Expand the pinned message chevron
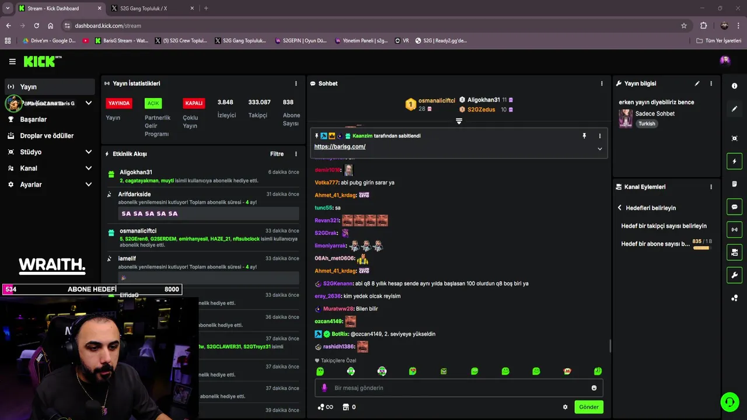Screen dimensions: 747x420 point(599,149)
